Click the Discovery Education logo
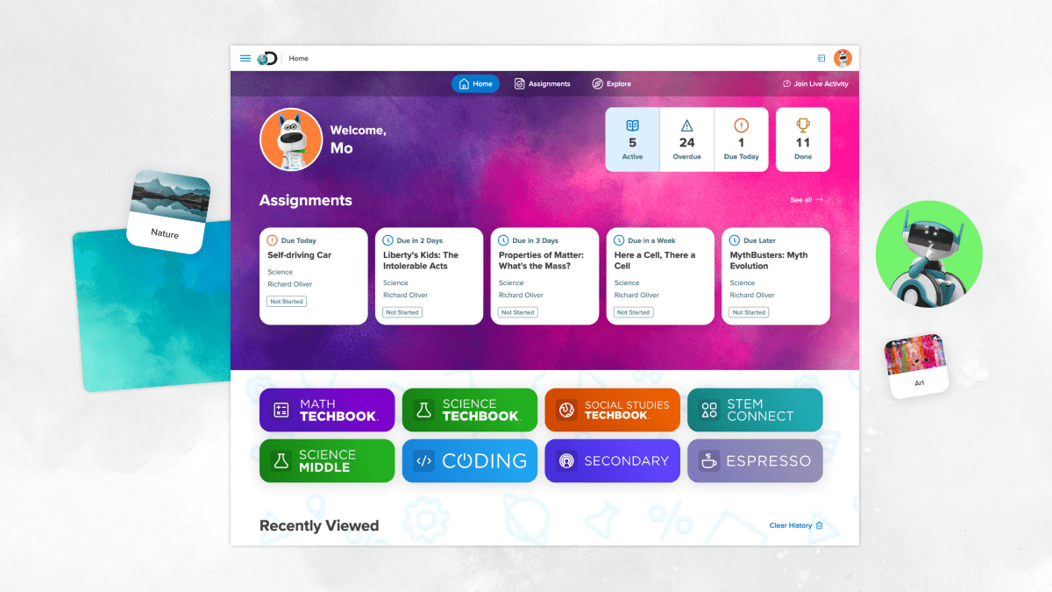 tap(267, 59)
